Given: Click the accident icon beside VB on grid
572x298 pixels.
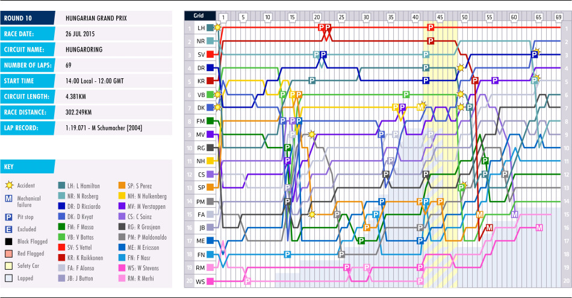Looking at the screenshot, I should coord(218,95).
